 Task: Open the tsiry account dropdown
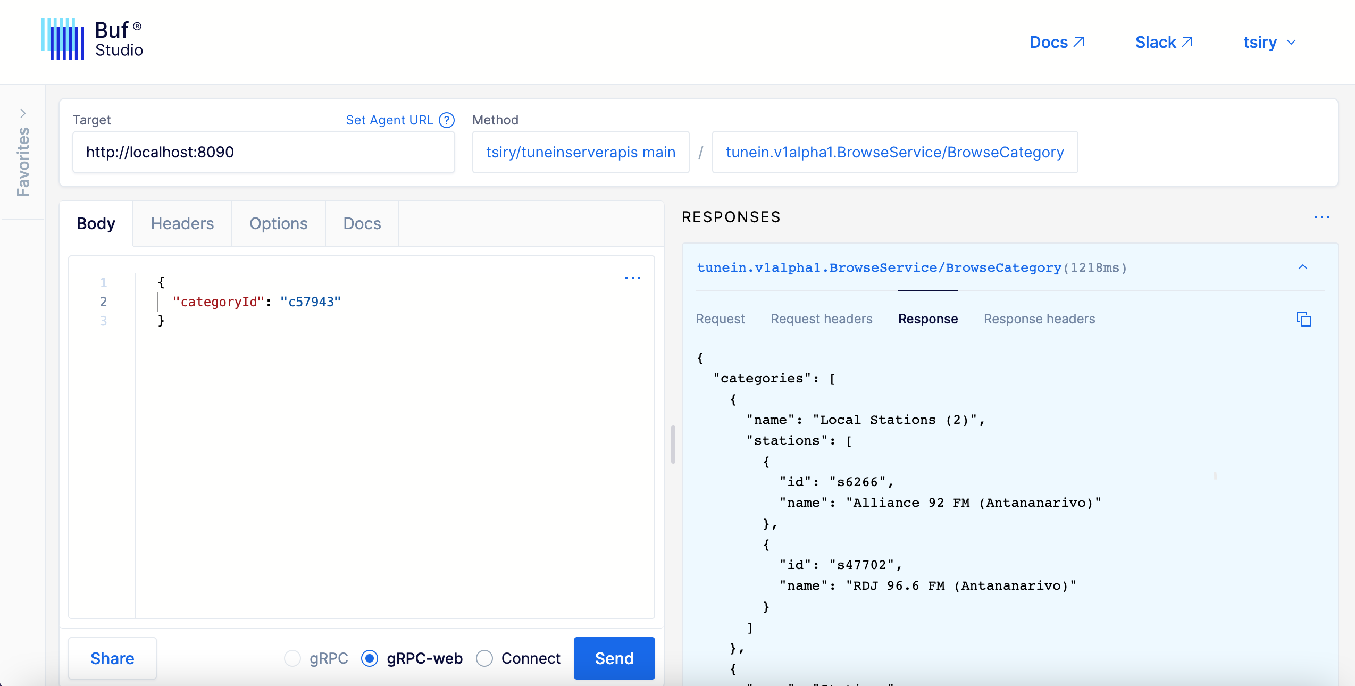point(1270,42)
